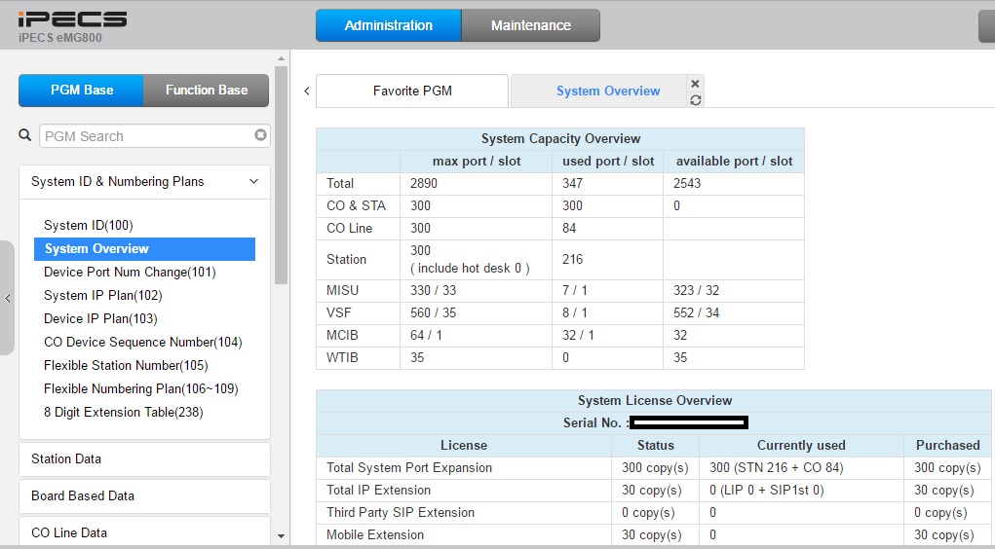Click the iPECS logo
The image size is (995, 549).
pyautogui.click(x=73, y=19)
